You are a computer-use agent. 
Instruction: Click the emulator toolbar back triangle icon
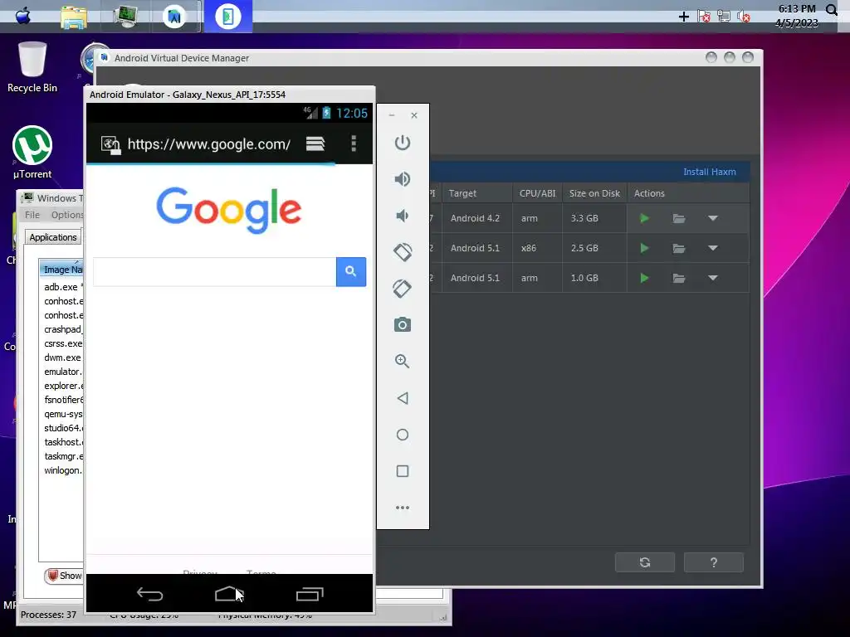tap(403, 398)
